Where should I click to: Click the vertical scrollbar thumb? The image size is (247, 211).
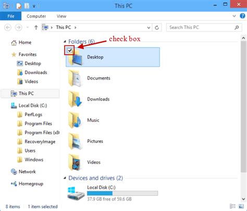pyautogui.click(x=243, y=107)
